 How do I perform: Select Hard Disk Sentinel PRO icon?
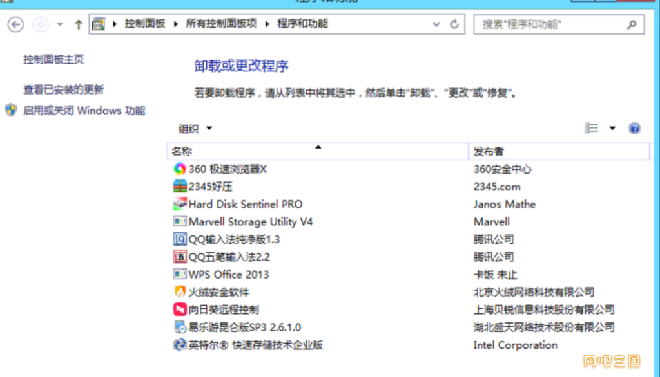click(180, 204)
